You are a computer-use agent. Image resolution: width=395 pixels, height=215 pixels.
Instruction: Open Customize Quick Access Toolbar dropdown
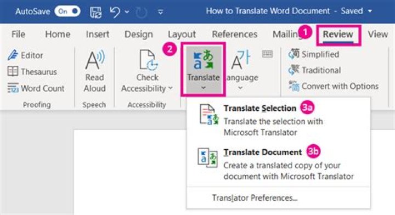160,12
